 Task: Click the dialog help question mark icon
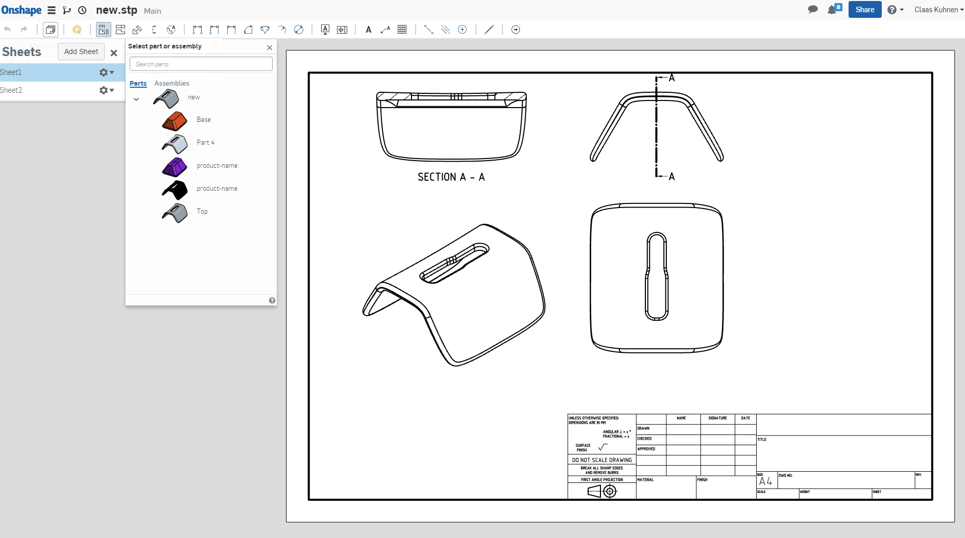[272, 300]
